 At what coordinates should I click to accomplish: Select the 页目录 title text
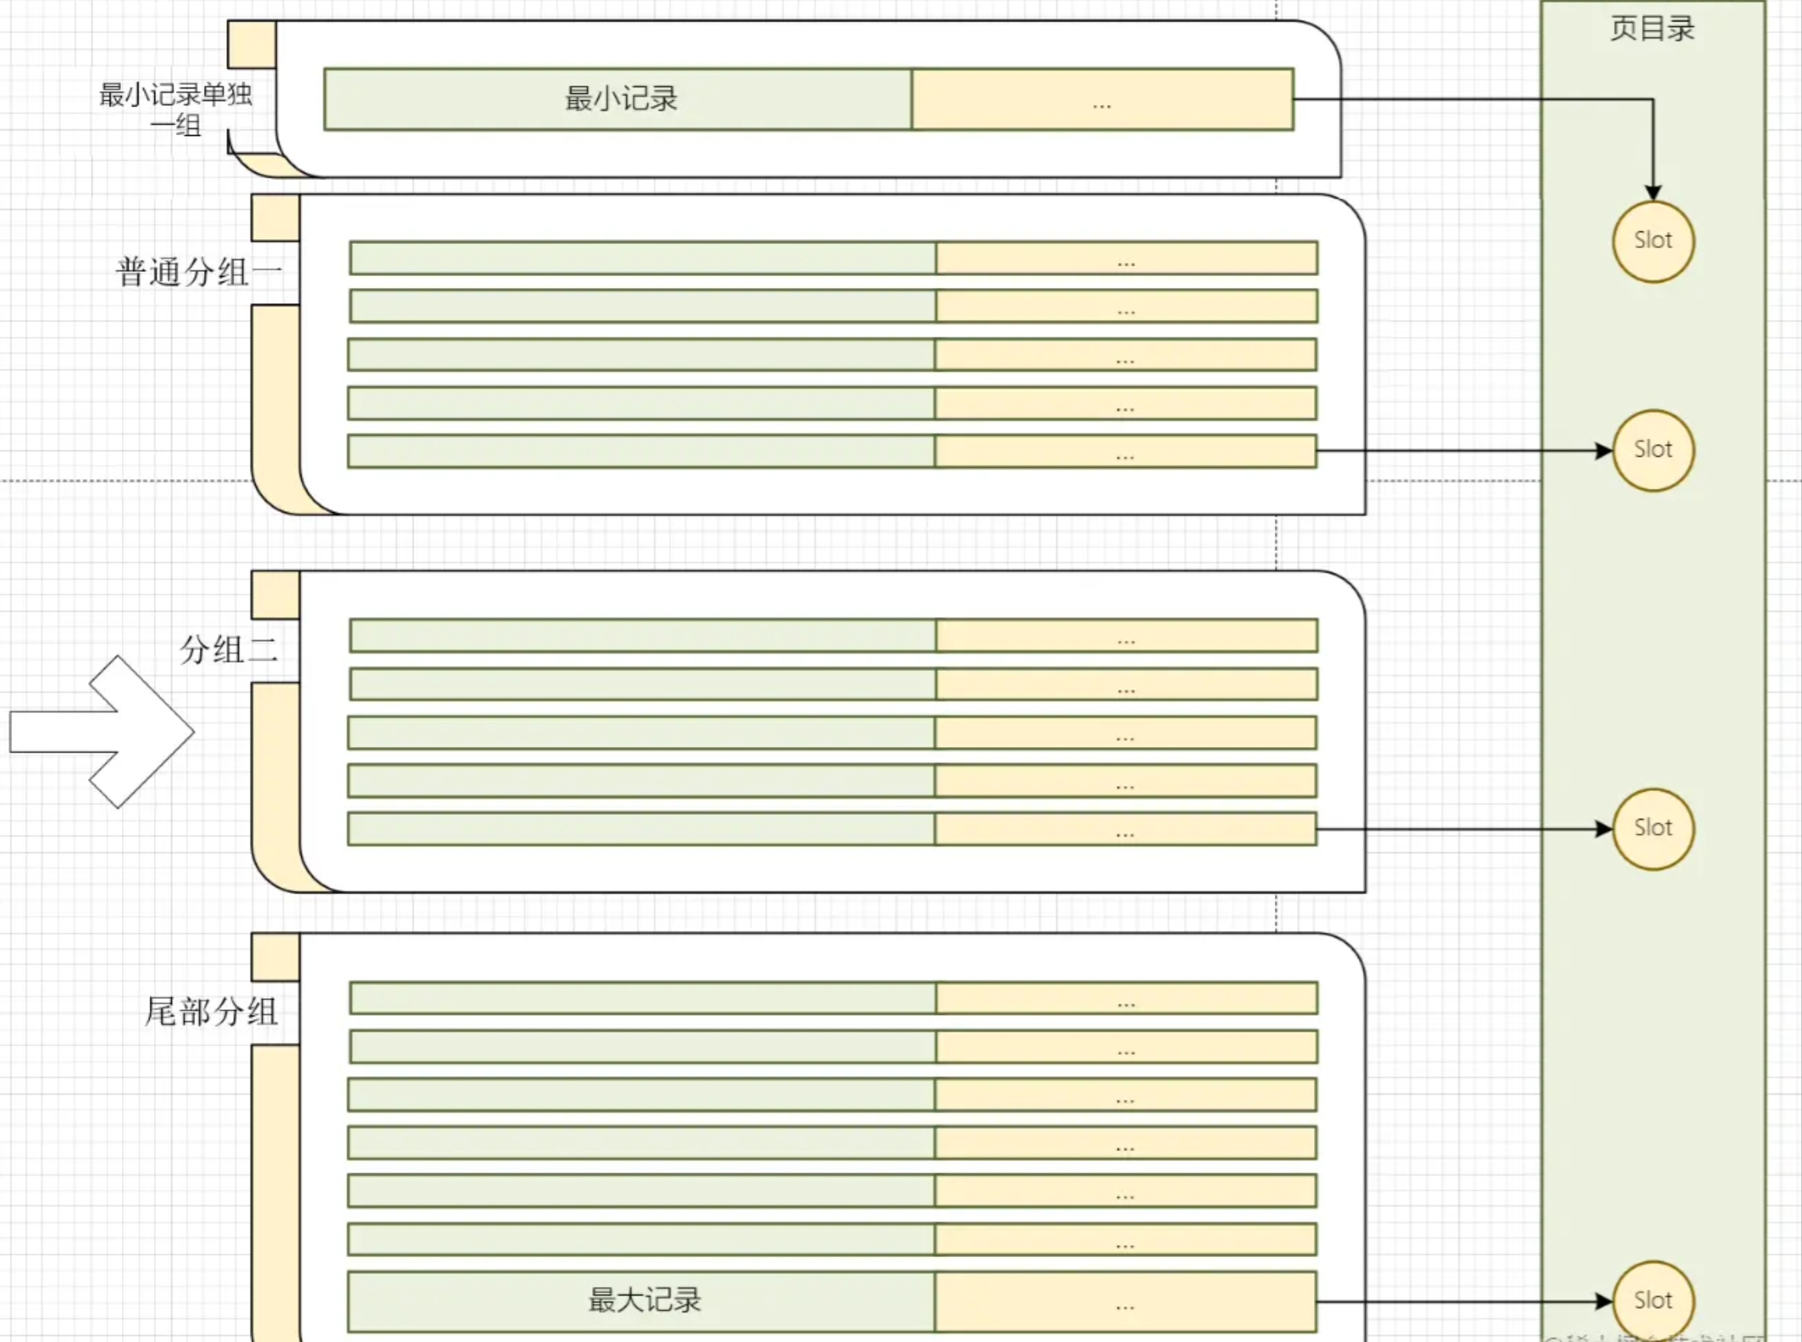[x=1652, y=29]
